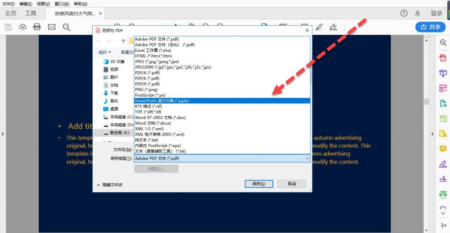The width and height of the screenshot is (450, 233).
Task: Click the sign document pen icon in toolbar
Action: pos(333,27)
